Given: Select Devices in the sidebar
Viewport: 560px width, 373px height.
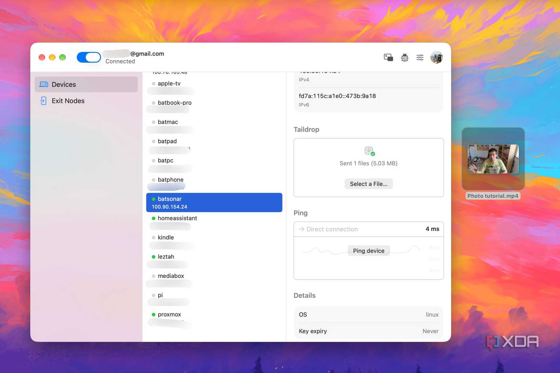Looking at the screenshot, I should pyautogui.click(x=86, y=84).
